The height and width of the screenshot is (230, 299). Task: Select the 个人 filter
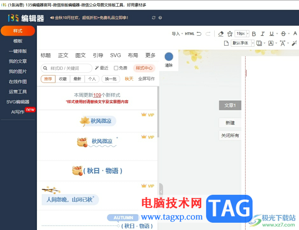92,79
